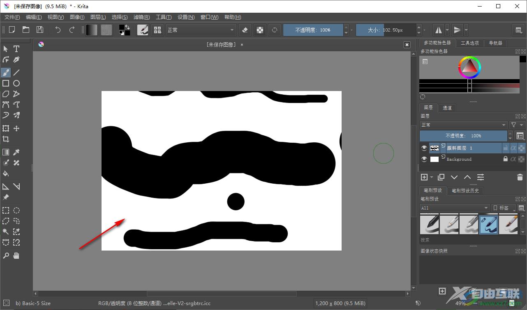Toggle horizontal mirror tool
This screenshot has width=527, height=310.
(x=439, y=30)
